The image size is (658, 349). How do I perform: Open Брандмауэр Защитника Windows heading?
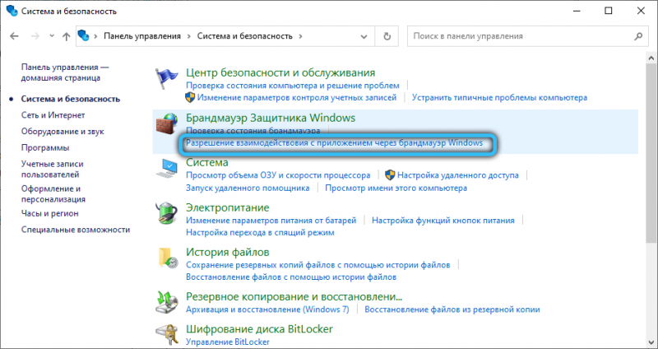point(271,118)
